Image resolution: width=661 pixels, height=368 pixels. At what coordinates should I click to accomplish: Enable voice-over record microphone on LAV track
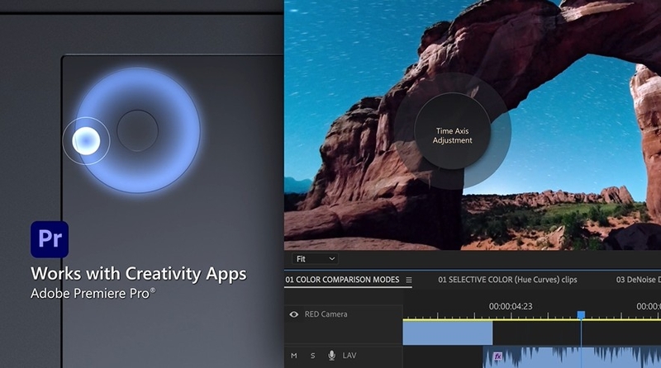[x=332, y=356]
